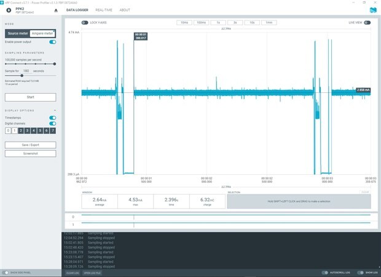Open the ABOUT tab
The height and width of the screenshot is (277, 381).
click(x=125, y=10)
